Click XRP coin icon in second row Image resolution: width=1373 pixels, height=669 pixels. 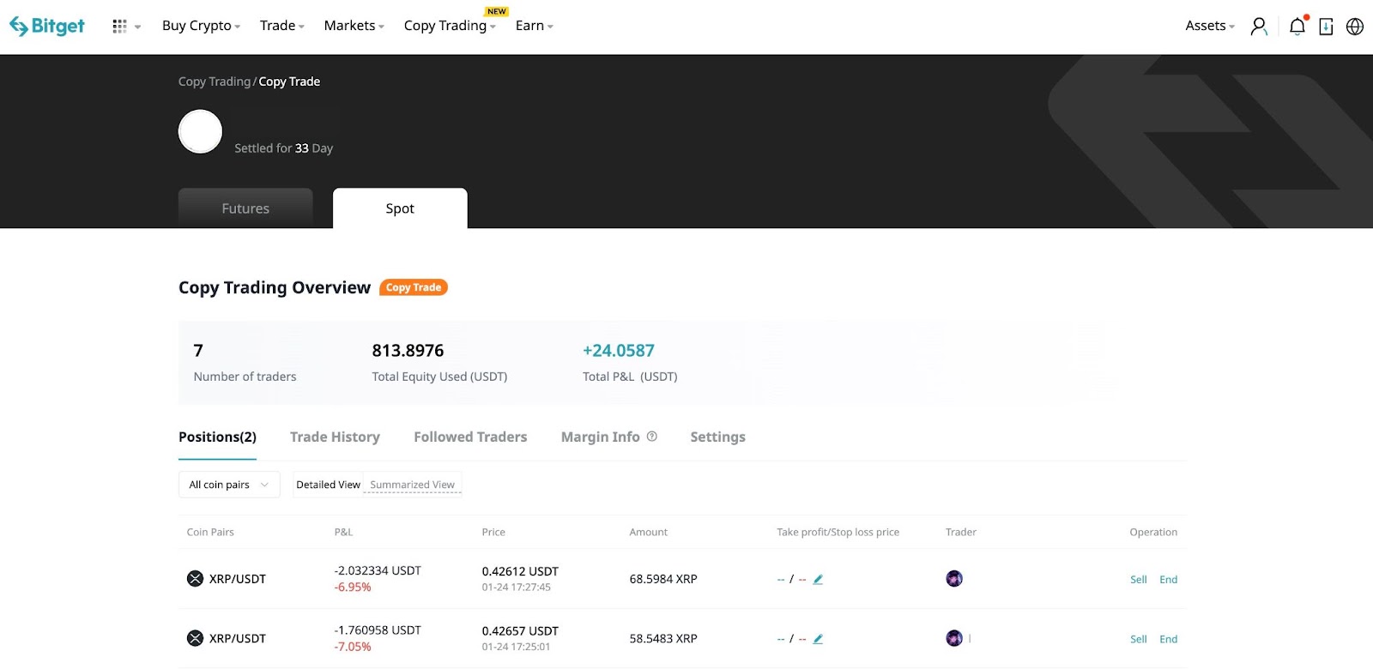195,638
